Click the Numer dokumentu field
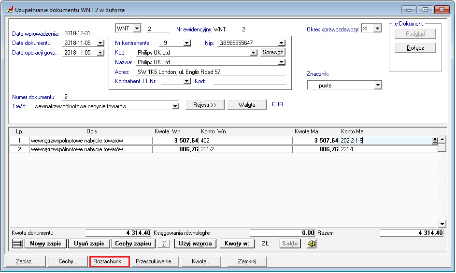 click(121, 97)
